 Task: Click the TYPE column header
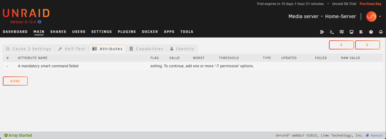267,58
